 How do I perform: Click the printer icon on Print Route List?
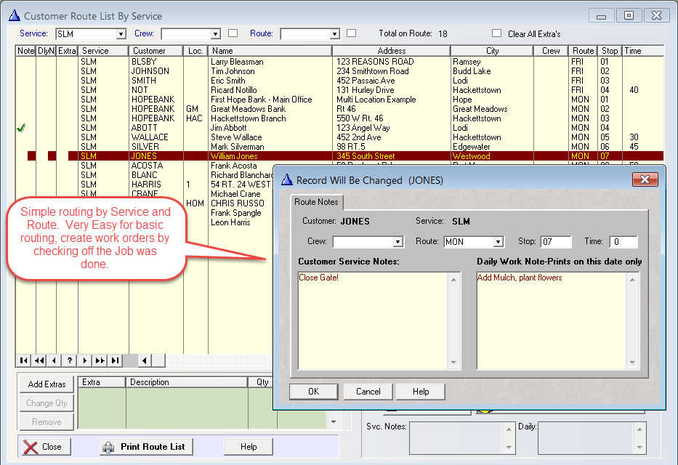pos(108,448)
